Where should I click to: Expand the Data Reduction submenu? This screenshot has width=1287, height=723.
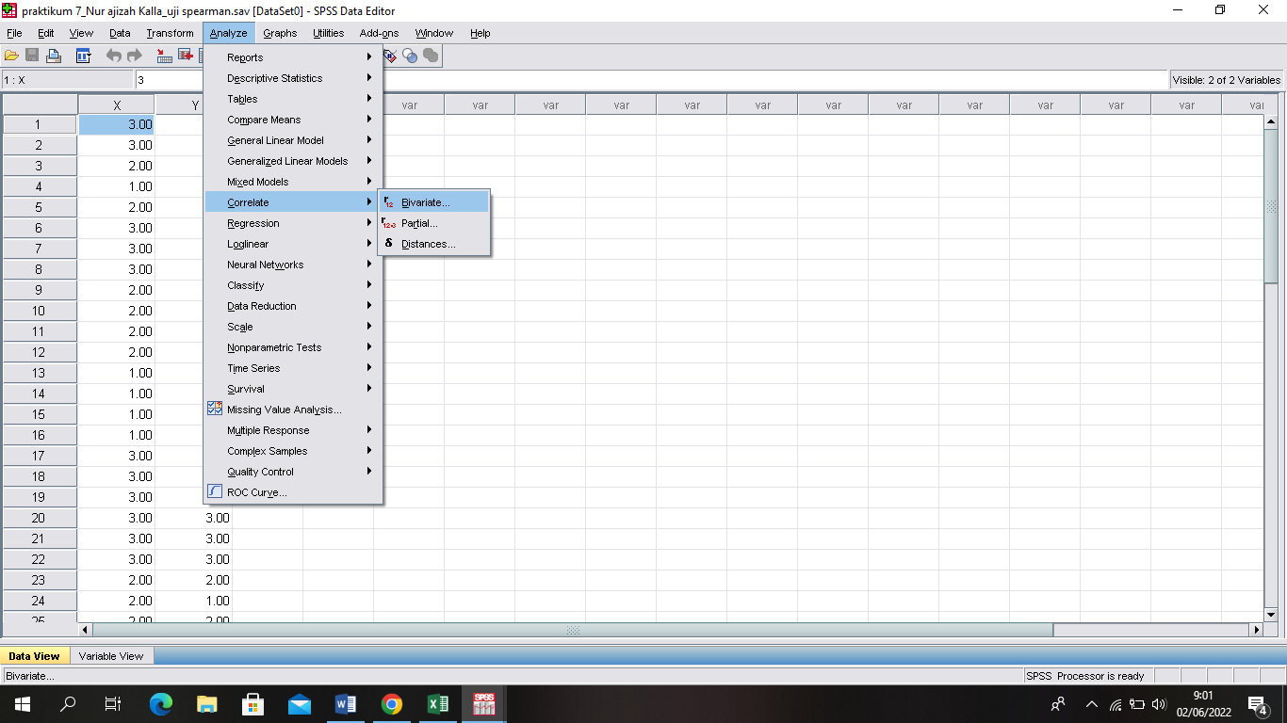293,306
